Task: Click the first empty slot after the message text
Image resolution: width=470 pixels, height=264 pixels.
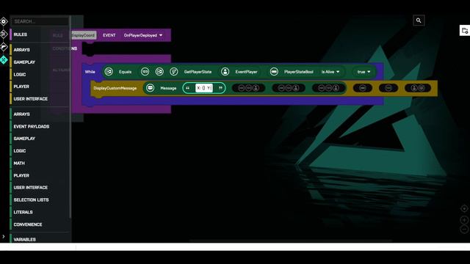Action: (x=248, y=88)
